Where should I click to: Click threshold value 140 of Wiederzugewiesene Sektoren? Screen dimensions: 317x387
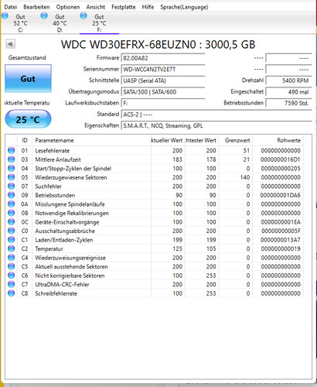[245, 177]
